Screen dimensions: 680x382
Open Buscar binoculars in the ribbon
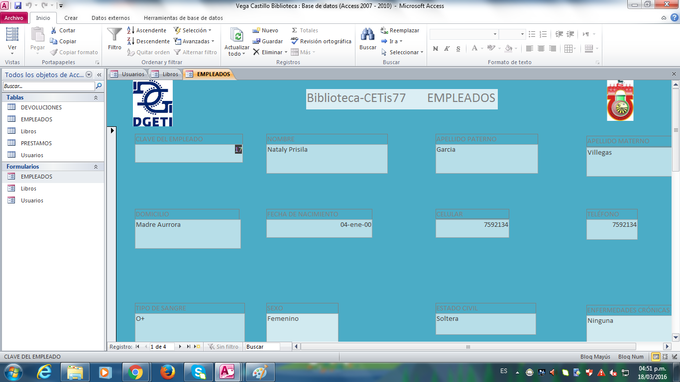[x=368, y=35]
